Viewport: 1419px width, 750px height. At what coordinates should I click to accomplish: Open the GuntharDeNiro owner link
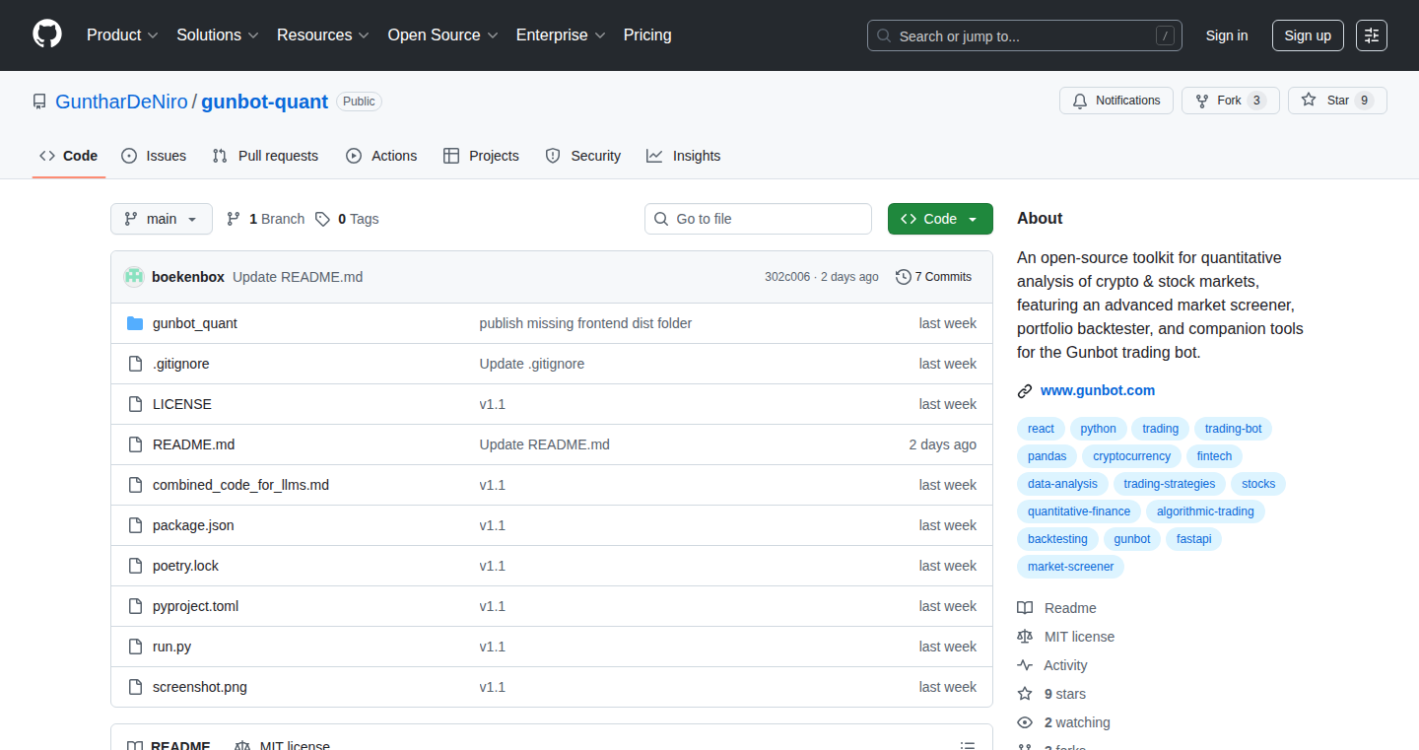point(122,102)
